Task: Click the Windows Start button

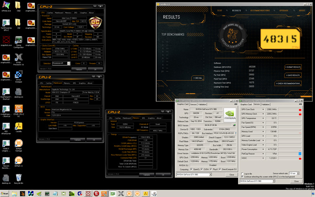Action: pyautogui.click(x=5, y=194)
